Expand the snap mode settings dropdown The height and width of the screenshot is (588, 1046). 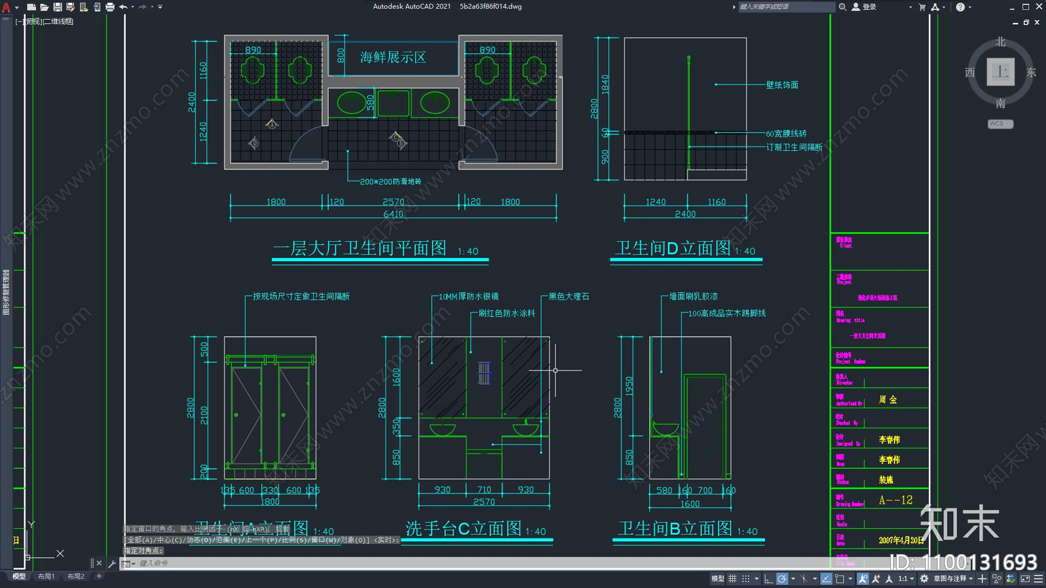tap(756, 579)
